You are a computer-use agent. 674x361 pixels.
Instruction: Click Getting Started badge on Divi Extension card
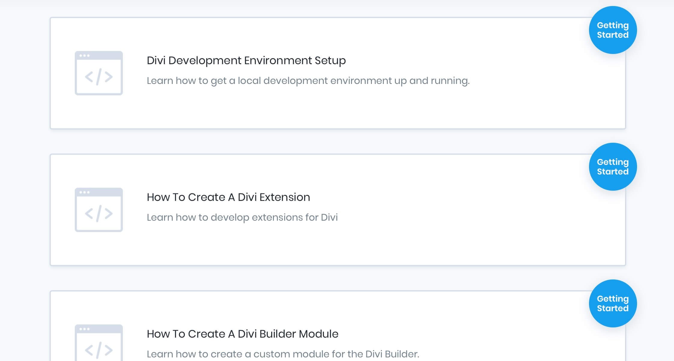(x=613, y=167)
